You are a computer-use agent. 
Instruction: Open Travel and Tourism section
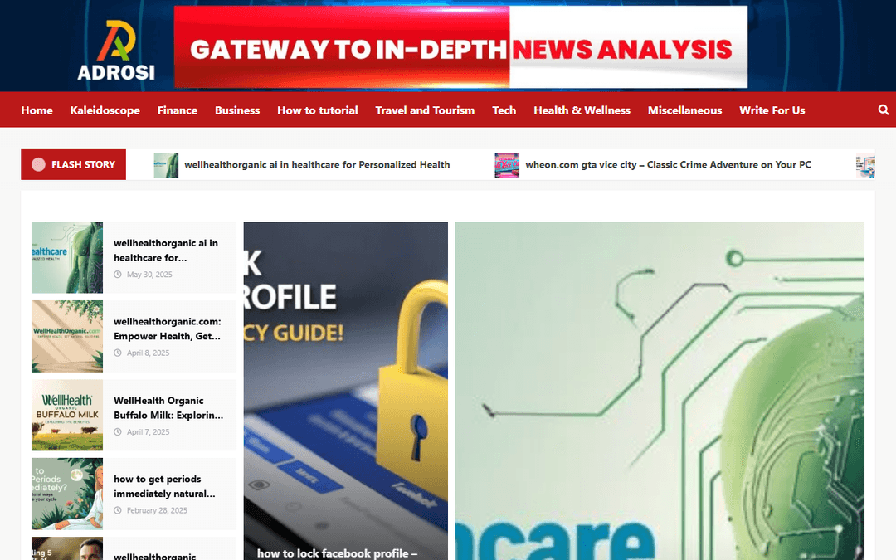click(425, 110)
